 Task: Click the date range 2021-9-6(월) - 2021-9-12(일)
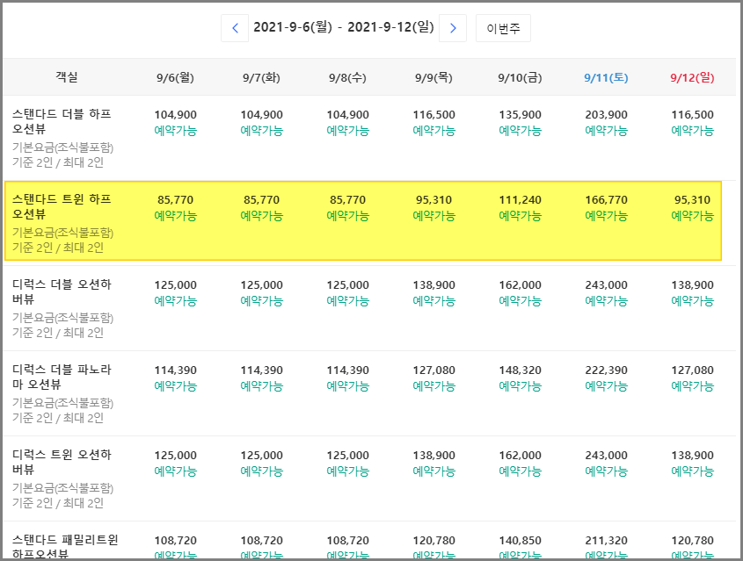pyautogui.click(x=344, y=27)
